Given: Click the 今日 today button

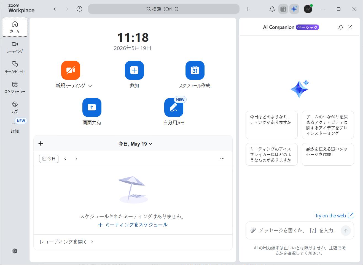Looking at the screenshot, I should (x=49, y=159).
